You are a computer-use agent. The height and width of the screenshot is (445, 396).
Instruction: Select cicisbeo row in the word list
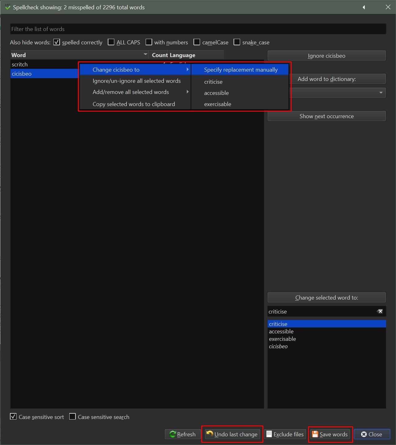point(45,74)
